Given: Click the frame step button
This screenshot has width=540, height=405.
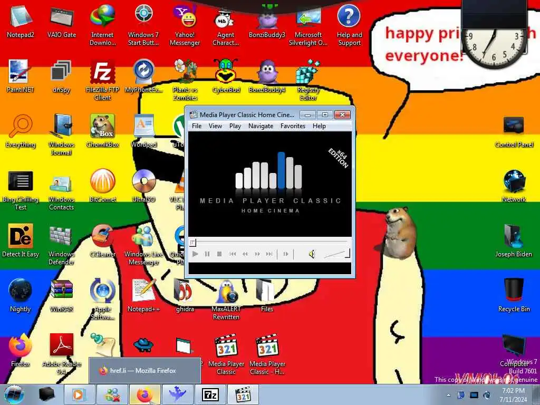Looking at the screenshot, I should tap(286, 254).
